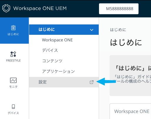Collapse the はじめに menu chevron
Viewport: 151px width, 119px height.
(92, 30)
